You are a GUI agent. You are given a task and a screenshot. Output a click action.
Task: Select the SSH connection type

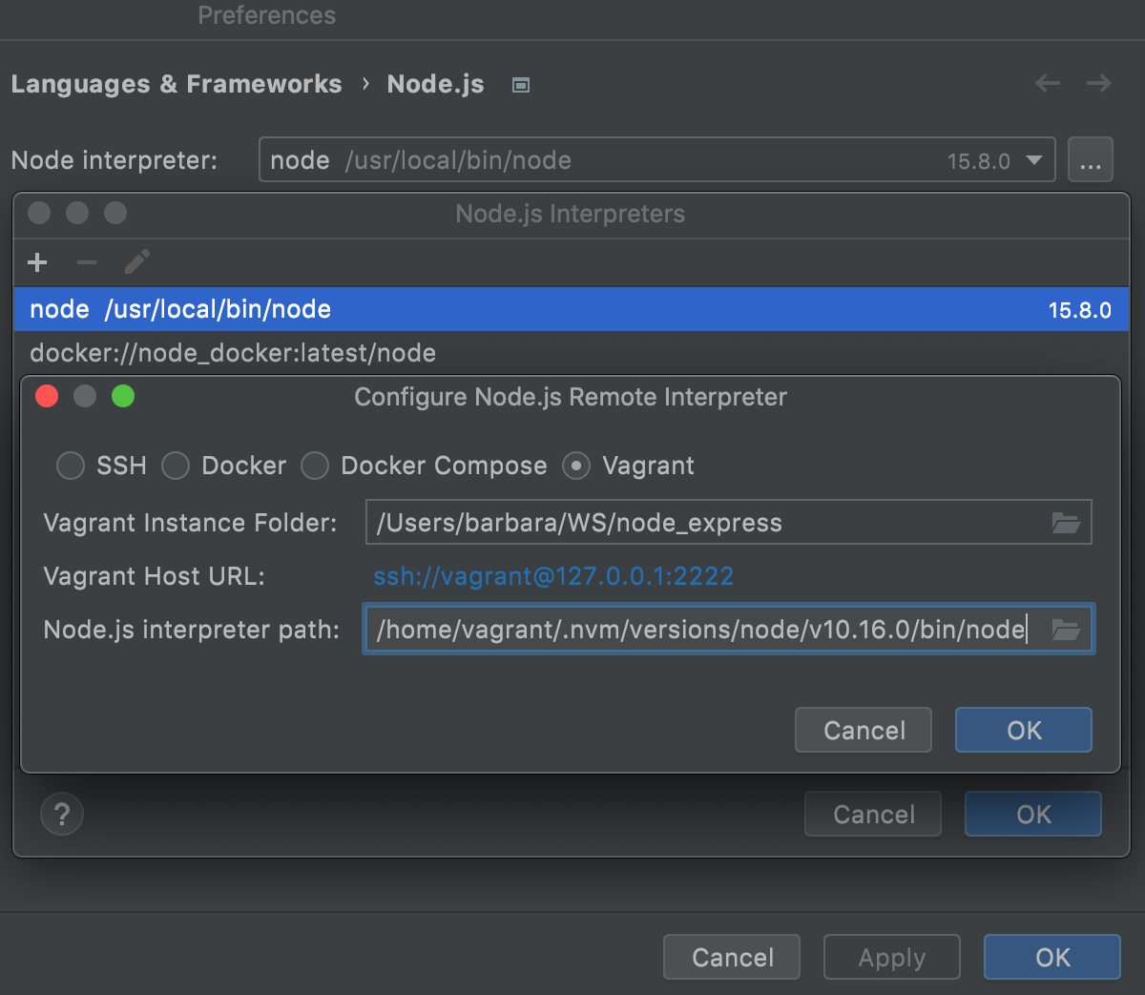[70, 466]
